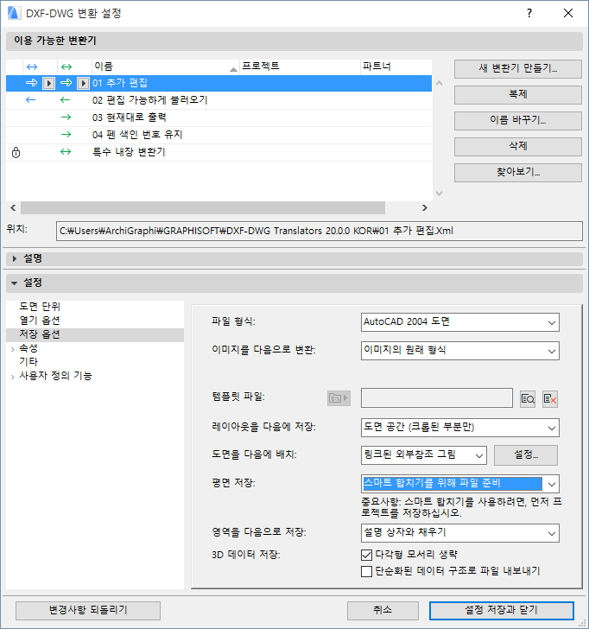
Task: Select translator 04 펜 색인 번호 유지
Action: click(218, 135)
